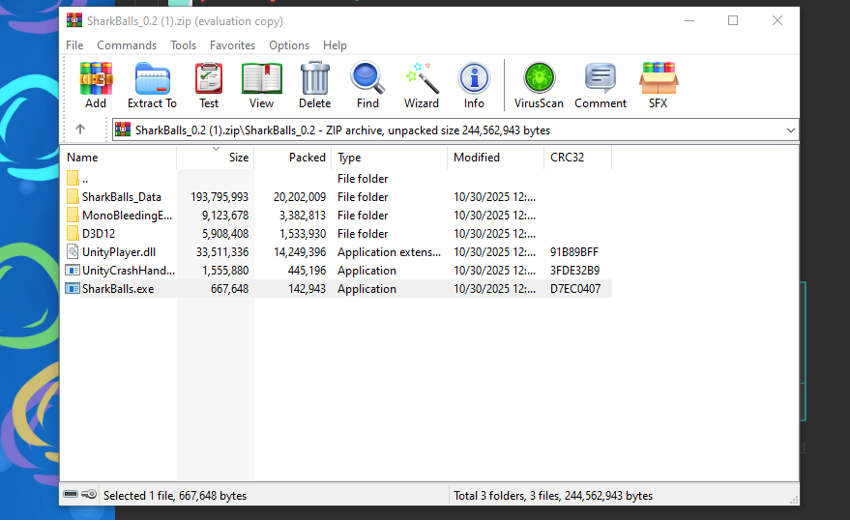This screenshot has height=520, width=850.
Task: Open the Tools menu
Action: coord(183,45)
